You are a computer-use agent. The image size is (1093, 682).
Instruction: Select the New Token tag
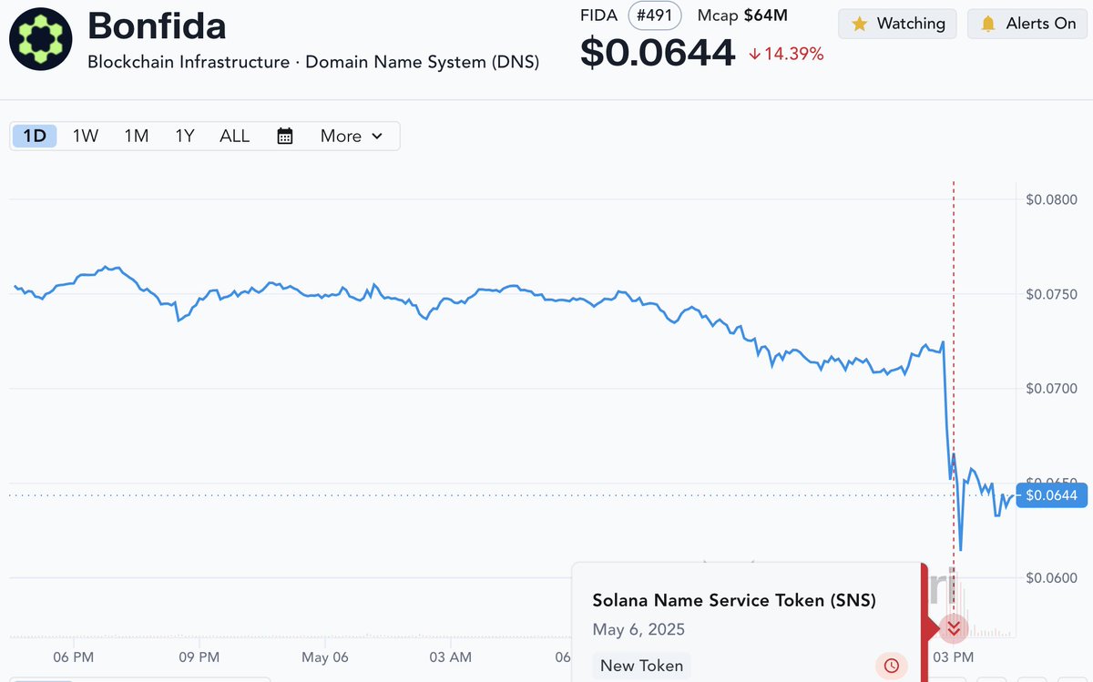(641, 666)
